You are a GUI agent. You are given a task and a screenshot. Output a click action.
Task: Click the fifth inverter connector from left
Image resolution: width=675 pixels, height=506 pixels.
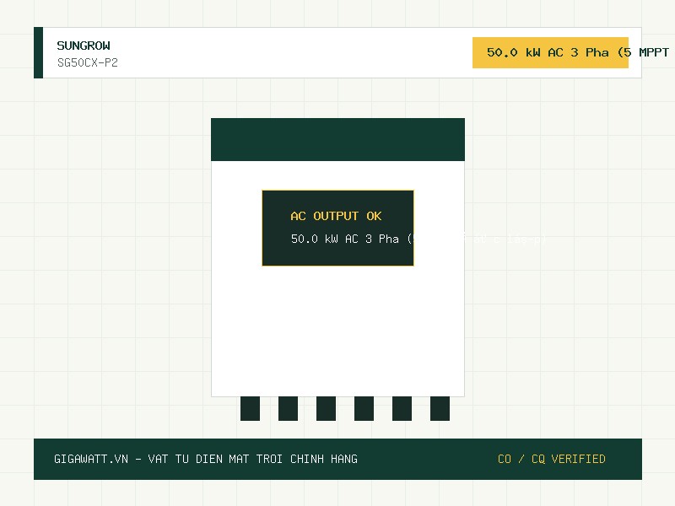point(402,408)
